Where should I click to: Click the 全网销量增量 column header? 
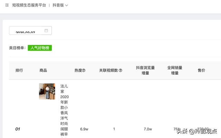pos(175,70)
